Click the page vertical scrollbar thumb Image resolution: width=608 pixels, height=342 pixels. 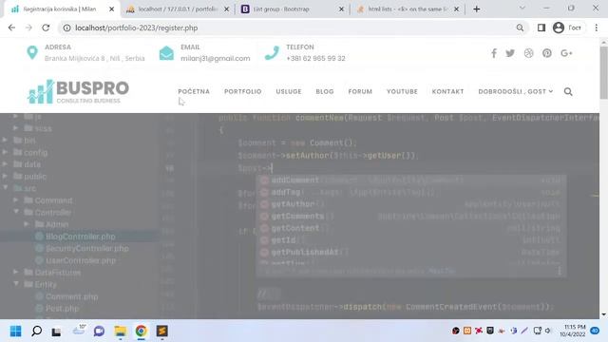click(x=604, y=72)
